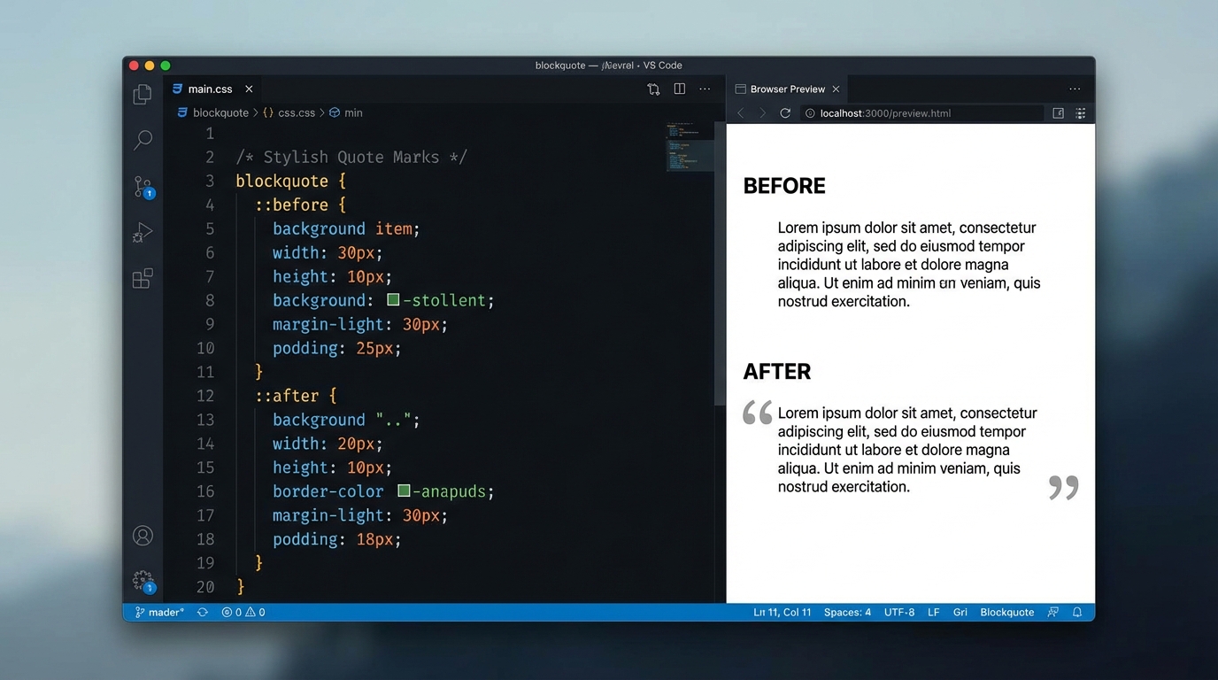Viewport: 1218px width, 680px height.
Task: Open the Extensions view
Action: coord(143,278)
